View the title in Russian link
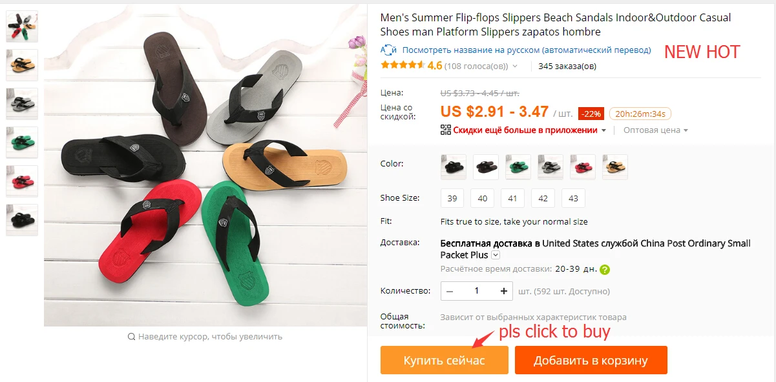The width and height of the screenshot is (776, 382). [527, 50]
